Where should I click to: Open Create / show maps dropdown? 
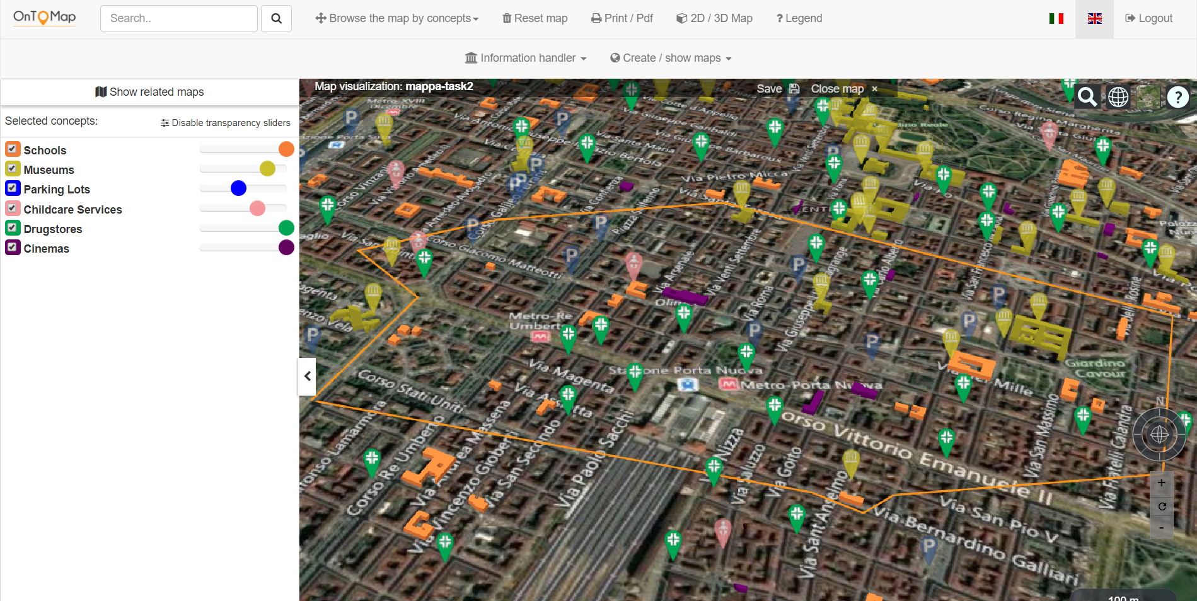click(x=671, y=58)
